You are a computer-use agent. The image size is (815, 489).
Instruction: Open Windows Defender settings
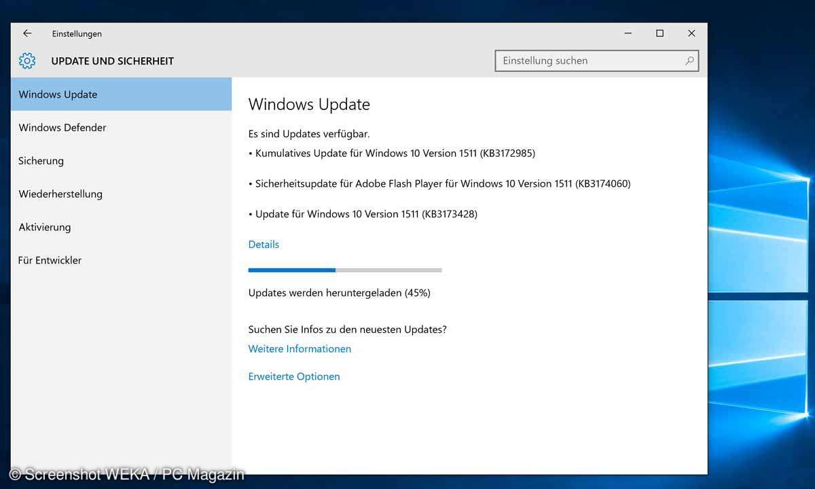point(121,128)
